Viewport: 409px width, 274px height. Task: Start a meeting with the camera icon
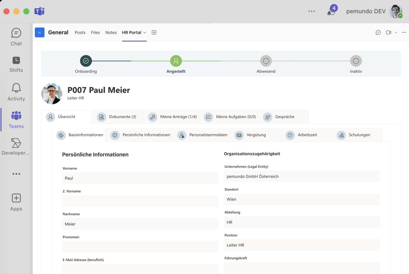(388, 32)
